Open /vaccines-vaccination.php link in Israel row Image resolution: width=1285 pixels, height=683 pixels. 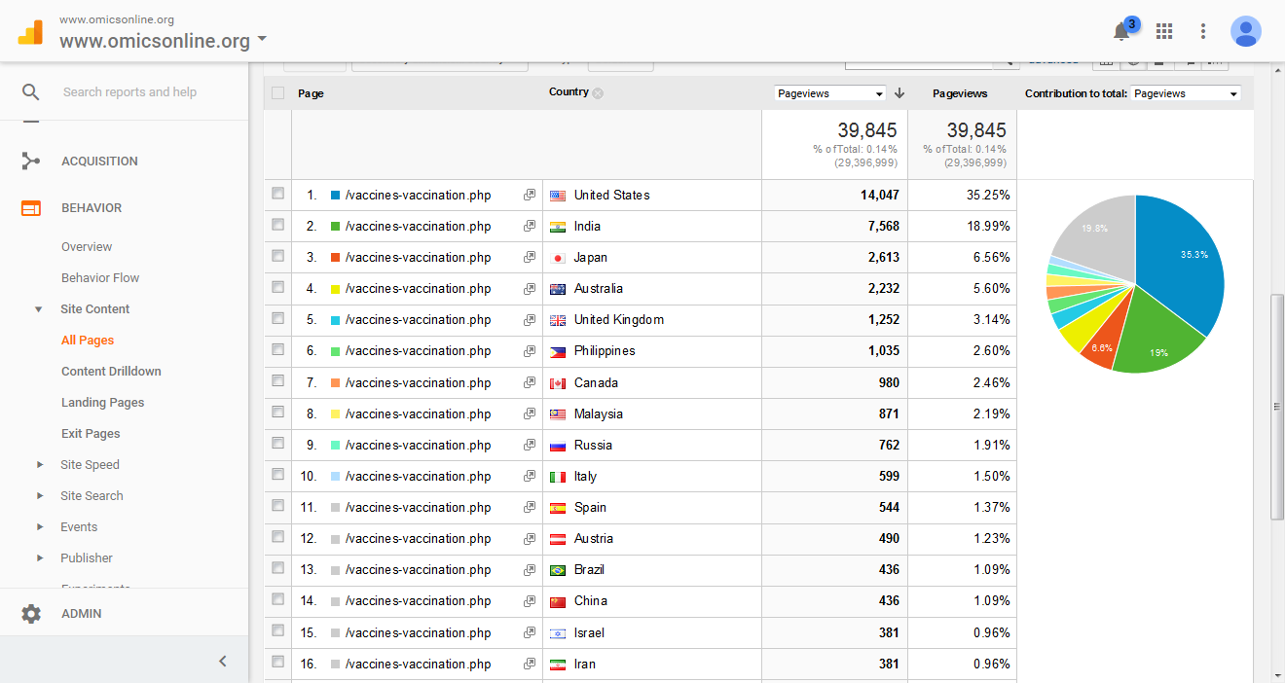click(x=418, y=632)
